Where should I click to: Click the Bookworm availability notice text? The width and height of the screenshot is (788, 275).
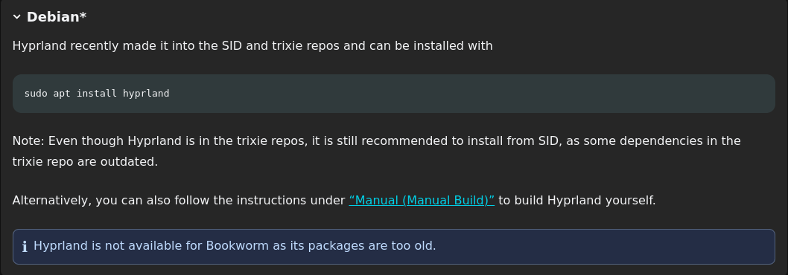(x=235, y=246)
